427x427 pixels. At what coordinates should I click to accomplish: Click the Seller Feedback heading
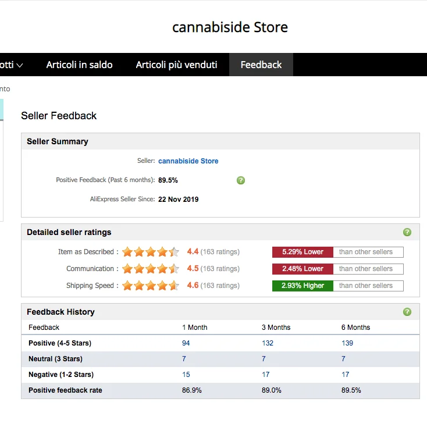[x=59, y=116]
